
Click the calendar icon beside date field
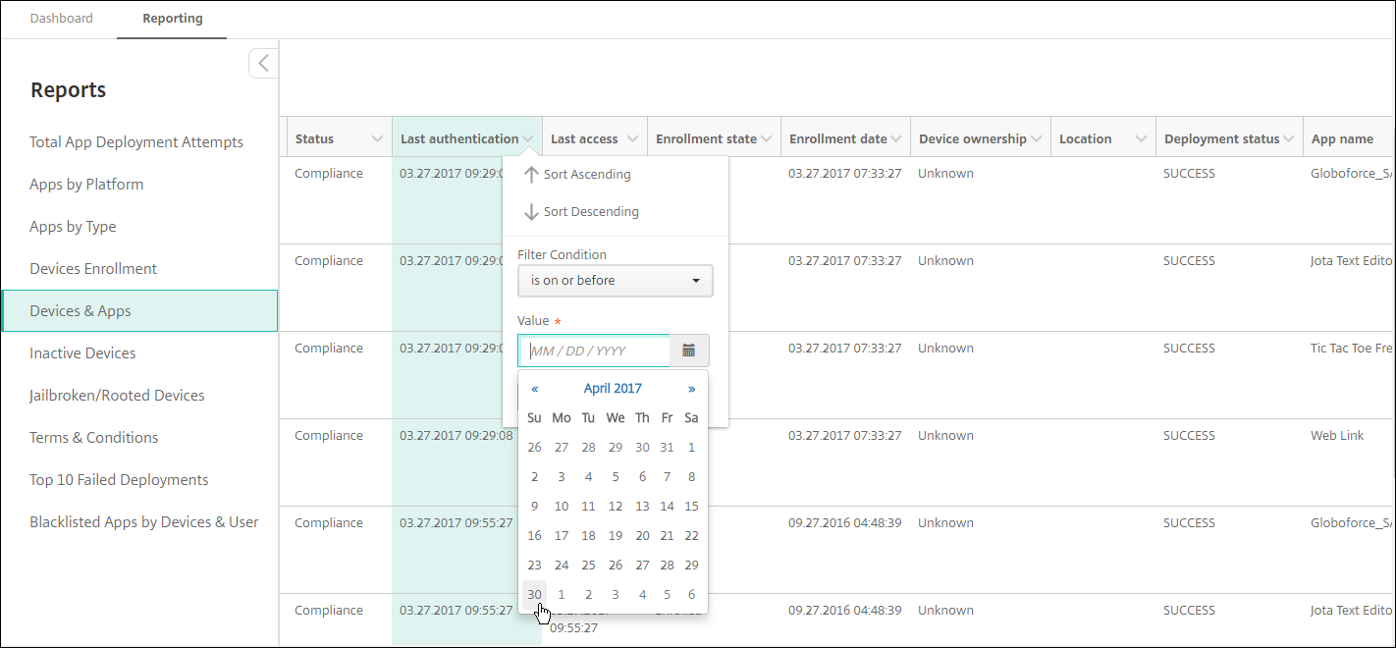tap(689, 351)
